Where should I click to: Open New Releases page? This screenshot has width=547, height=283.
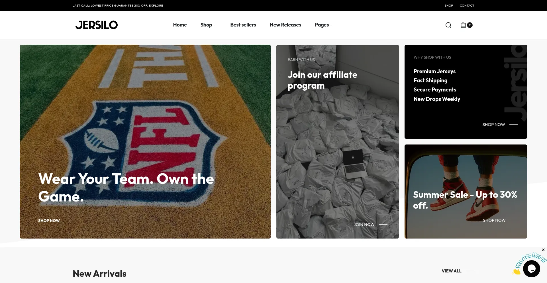pos(285,25)
